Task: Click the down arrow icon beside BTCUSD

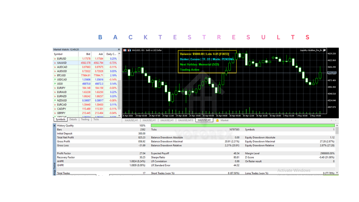Action: (x=54, y=75)
